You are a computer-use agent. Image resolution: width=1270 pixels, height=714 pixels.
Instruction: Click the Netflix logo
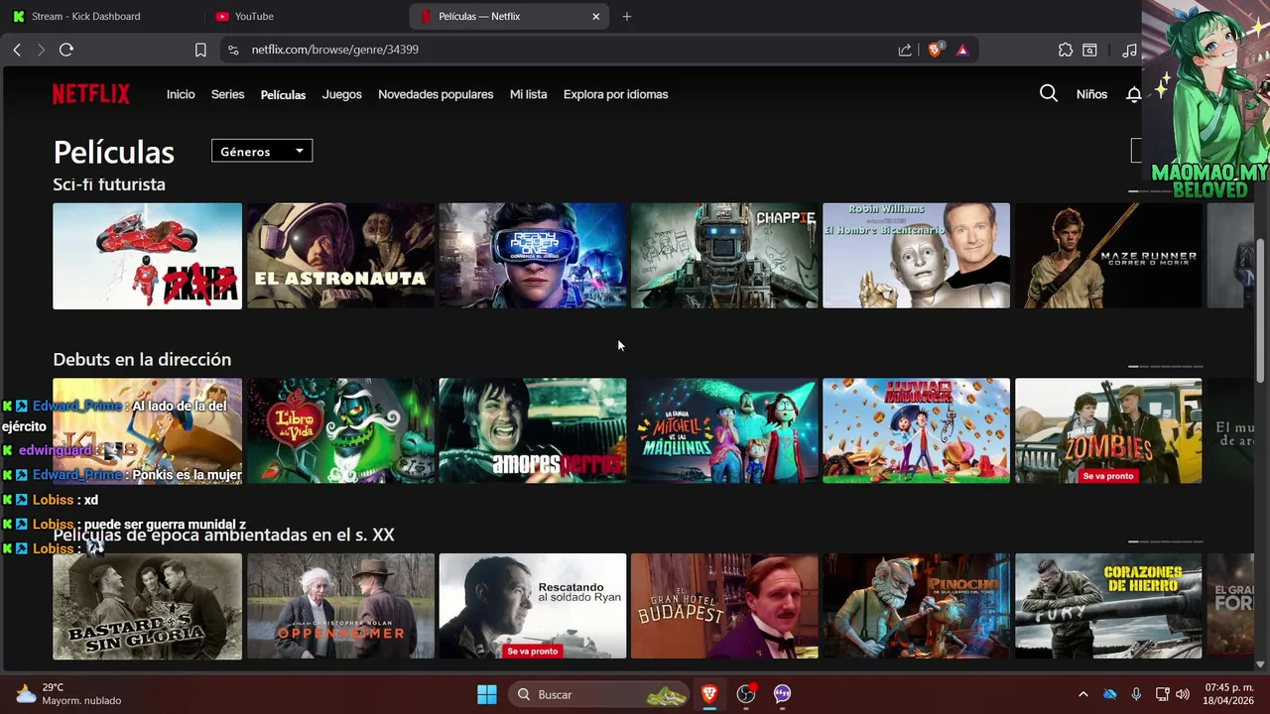pos(91,94)
